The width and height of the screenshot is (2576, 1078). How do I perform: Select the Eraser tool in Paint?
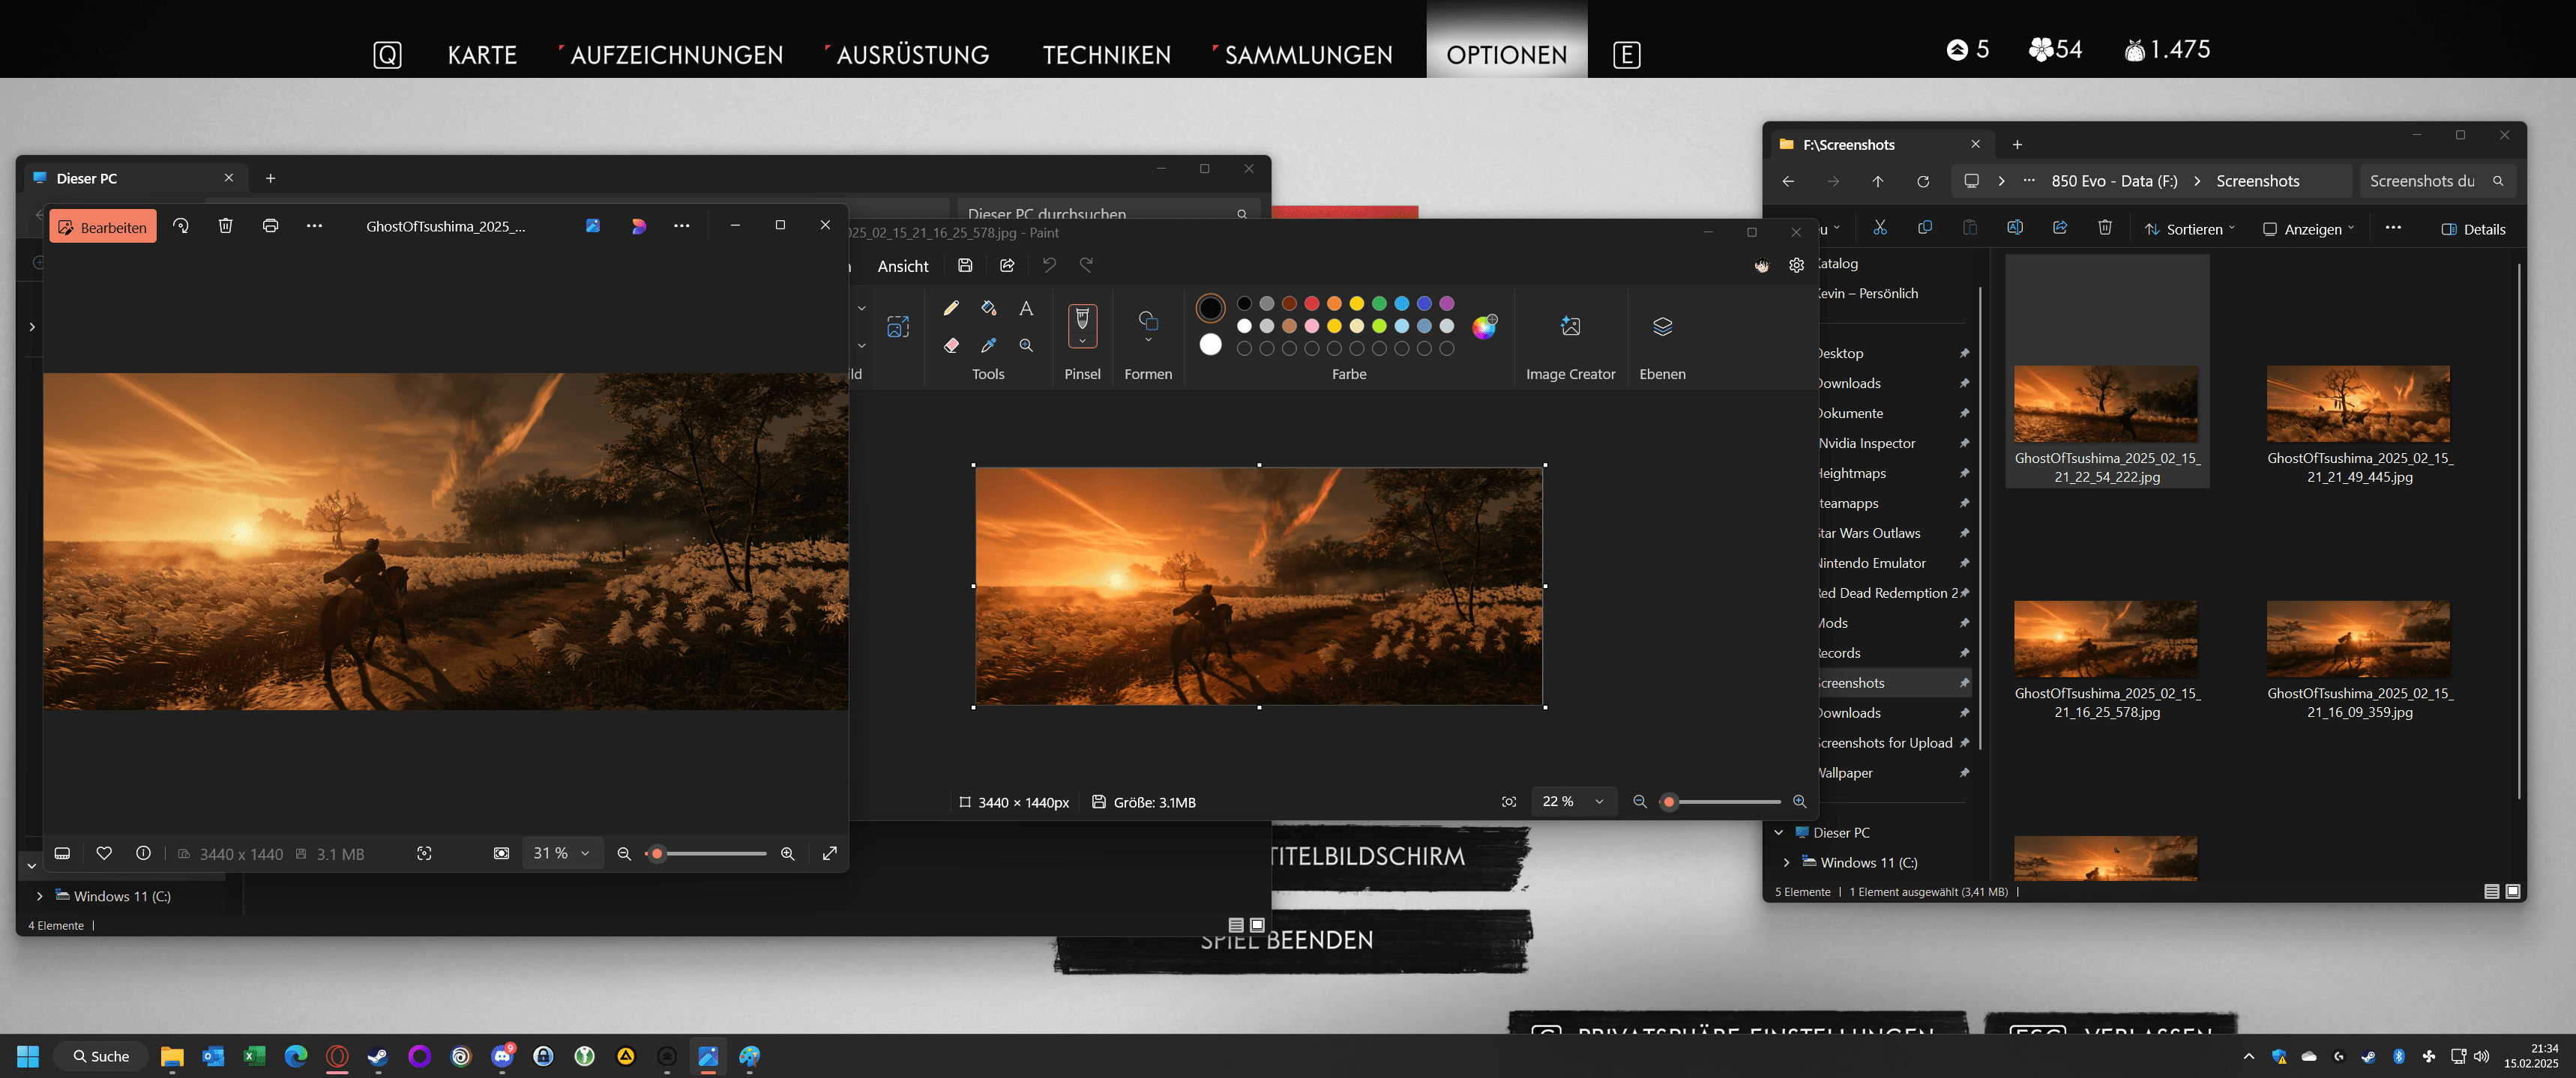point(951,345)
